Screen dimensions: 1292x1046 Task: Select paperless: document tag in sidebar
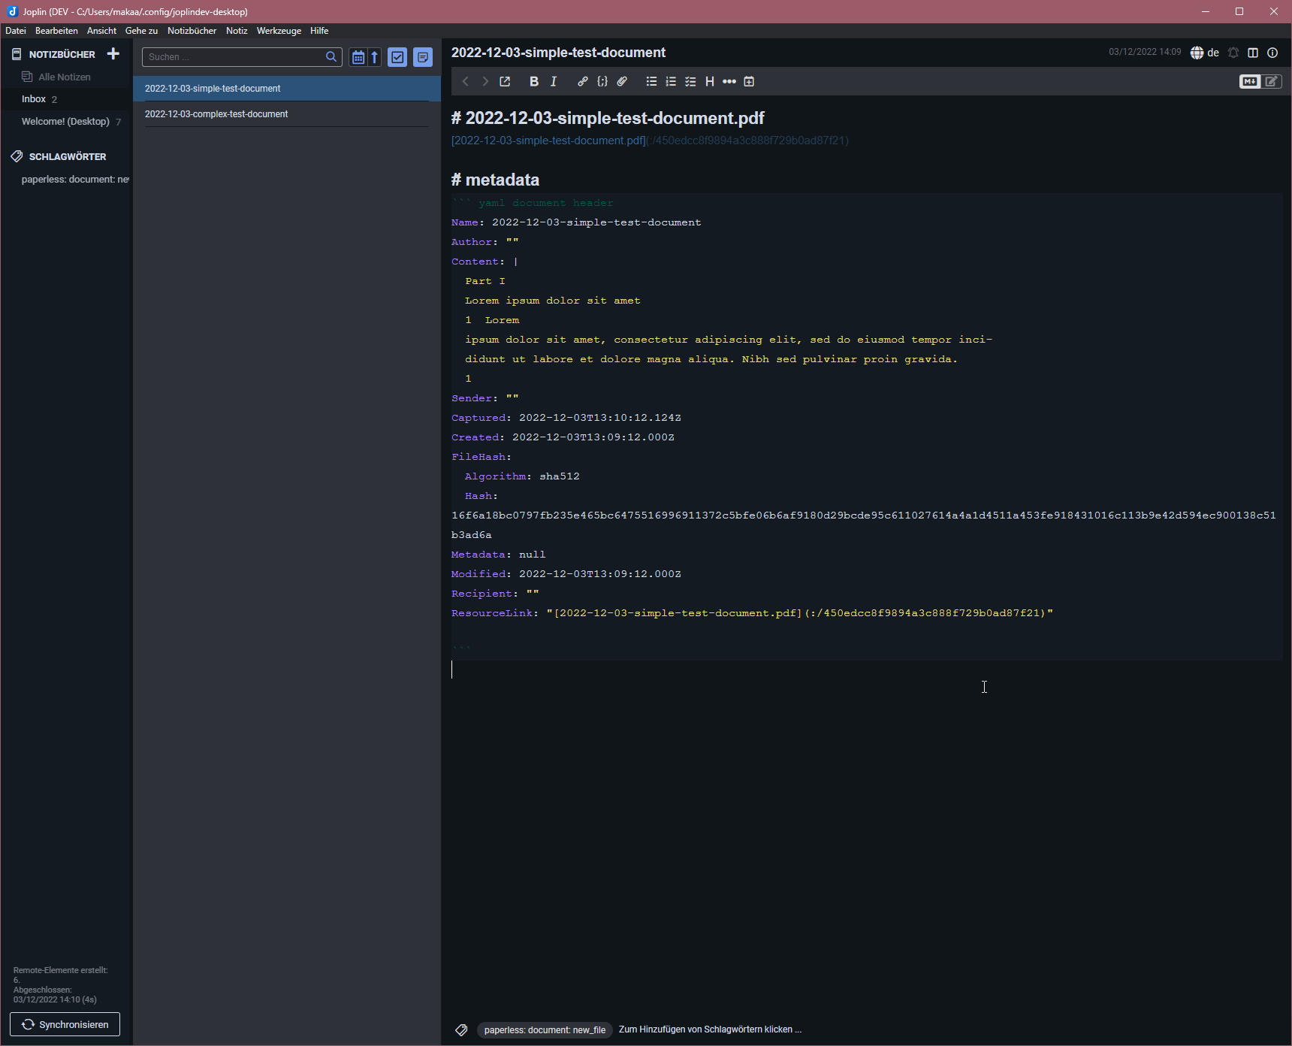click(x=75, y=179)
